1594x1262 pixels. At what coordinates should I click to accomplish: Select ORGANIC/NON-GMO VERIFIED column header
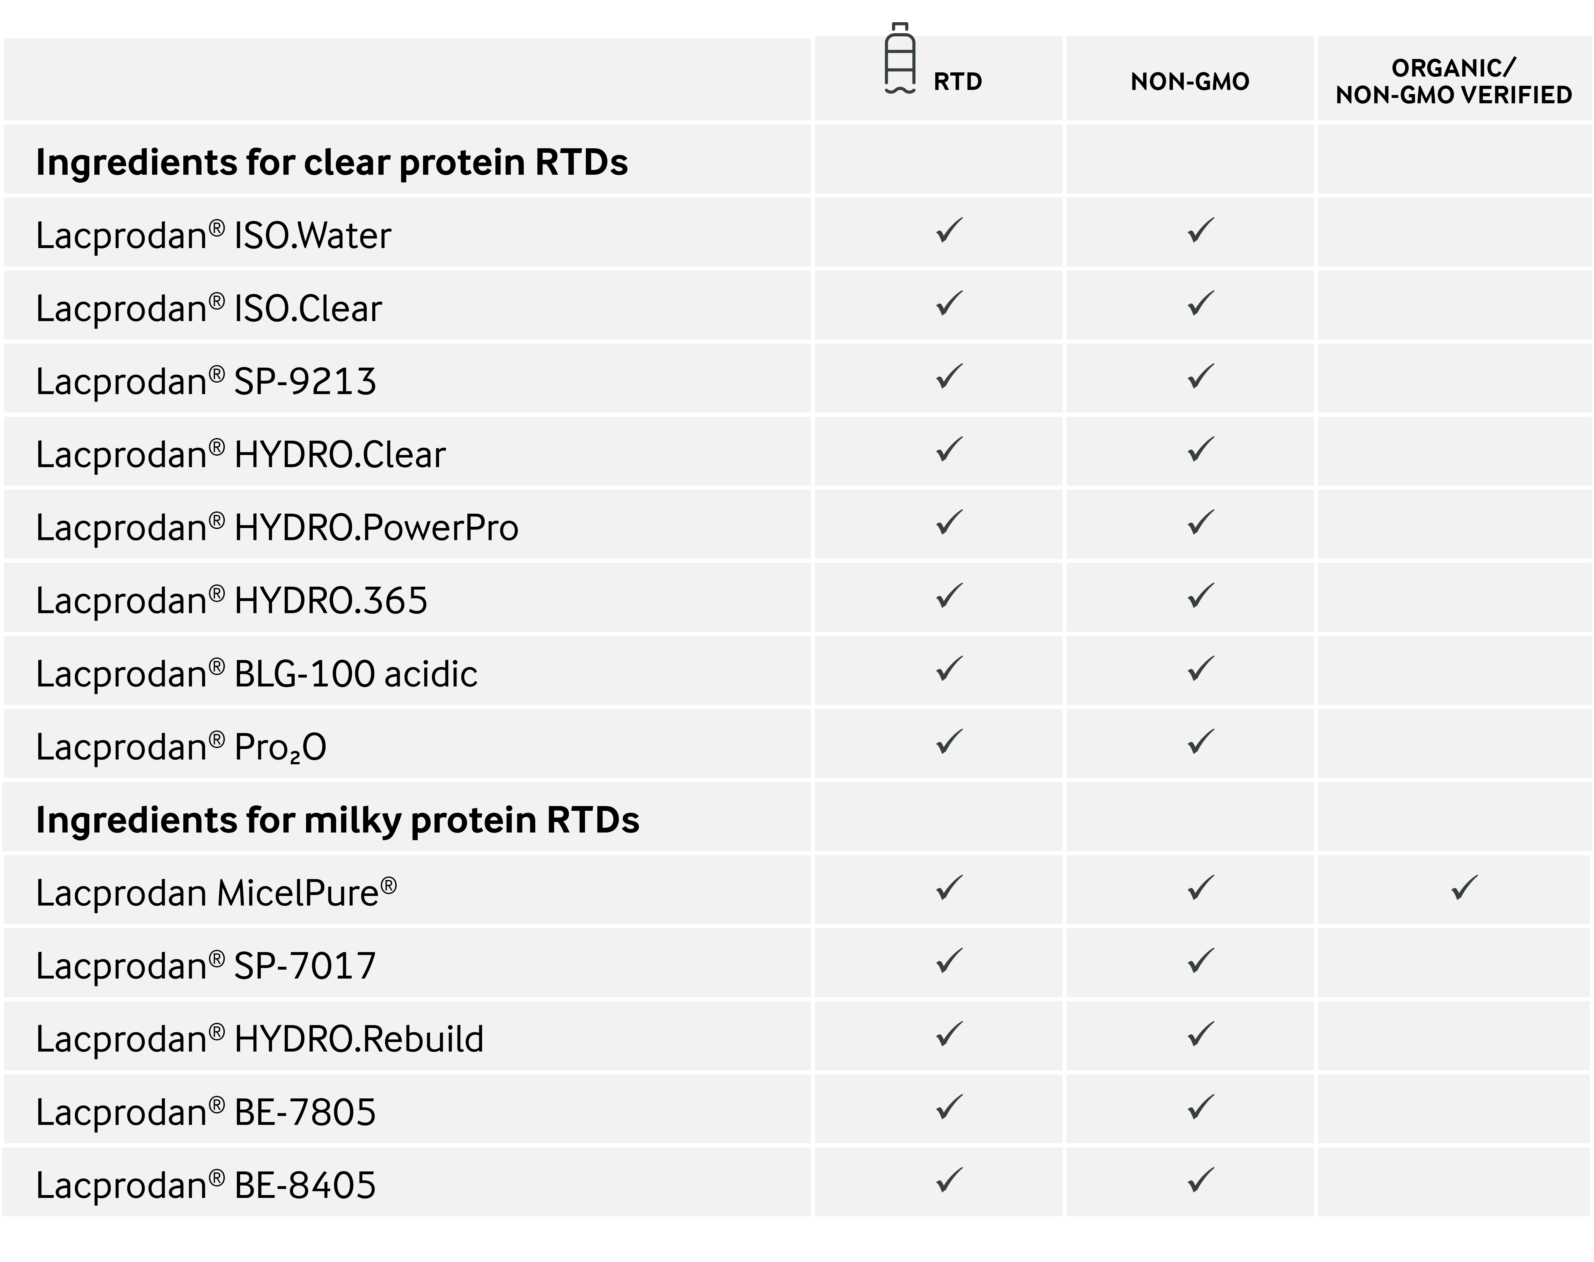click(x=1454, y=81)
